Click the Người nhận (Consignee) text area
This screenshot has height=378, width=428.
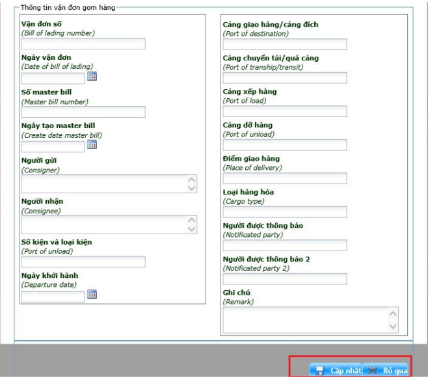point(104,224)
